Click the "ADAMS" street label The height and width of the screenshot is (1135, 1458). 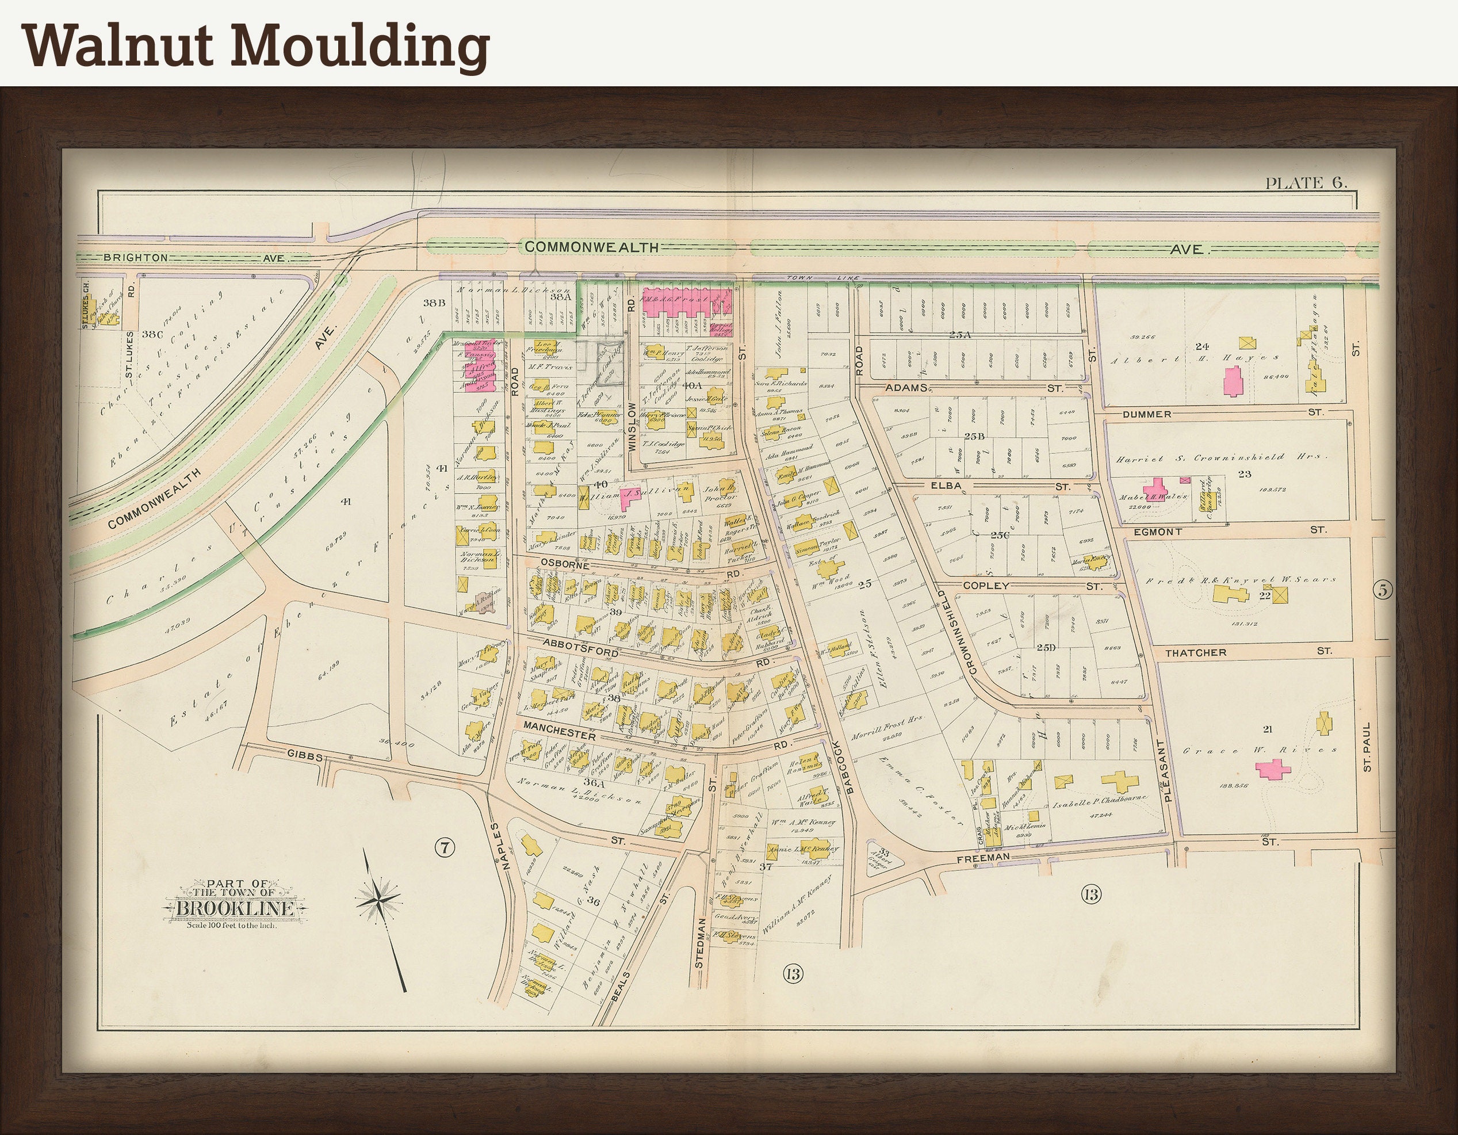pos(908,388)
